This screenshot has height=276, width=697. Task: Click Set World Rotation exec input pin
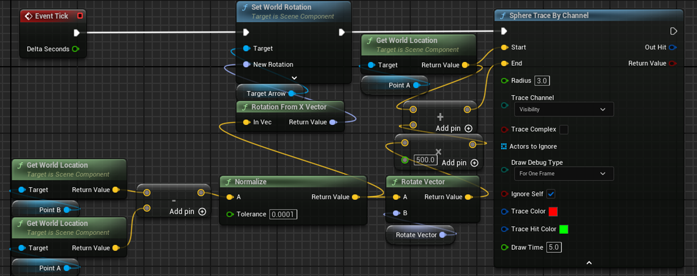pyautogui.click(x=246, y=32)
